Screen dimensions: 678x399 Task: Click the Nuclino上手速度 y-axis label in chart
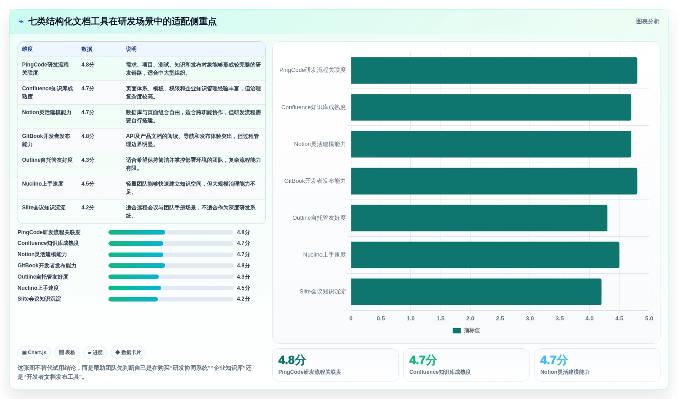click(324, 255)
